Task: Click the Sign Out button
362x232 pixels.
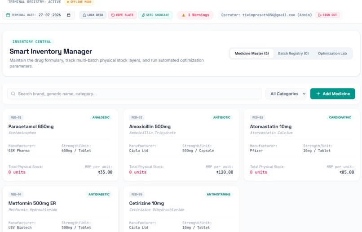Action: tap(327, 15)
